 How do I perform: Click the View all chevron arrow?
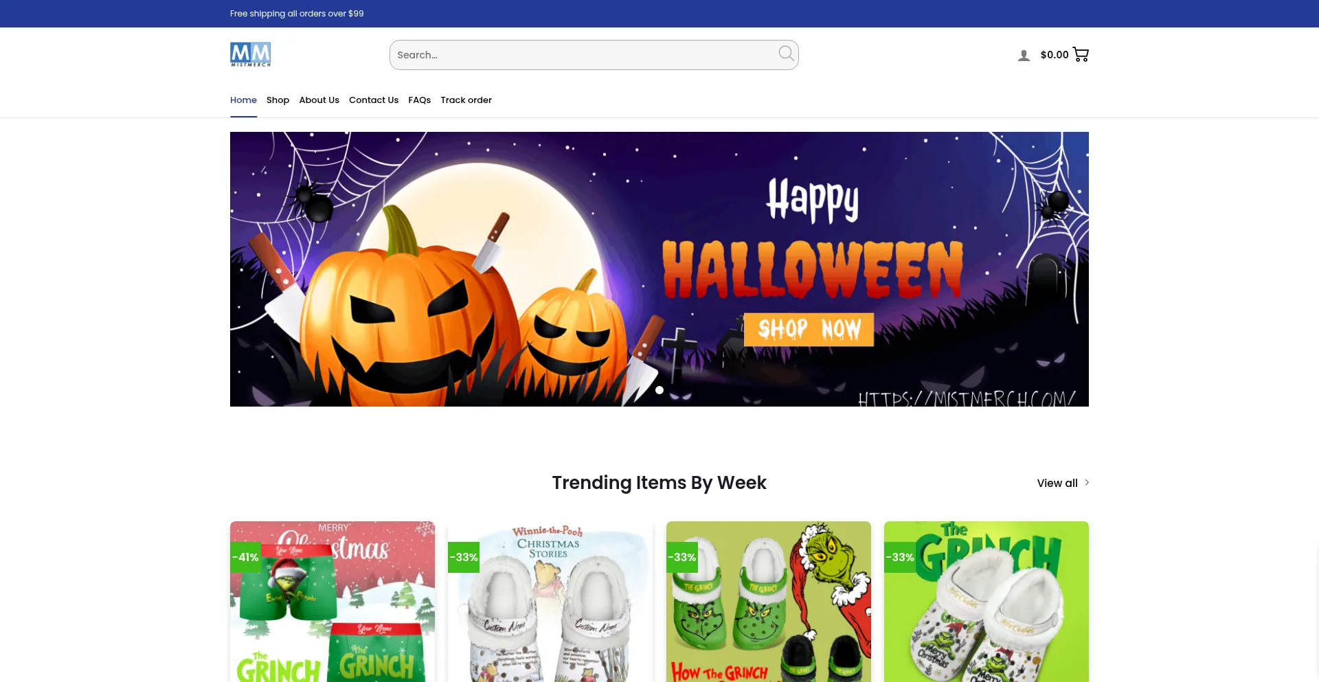pos(1087,483)
